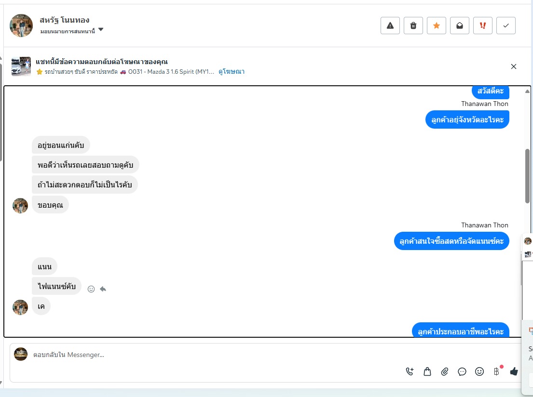Mark conversation done with checkmark icon
The image size is (533, 397).
tap(506, 26)
